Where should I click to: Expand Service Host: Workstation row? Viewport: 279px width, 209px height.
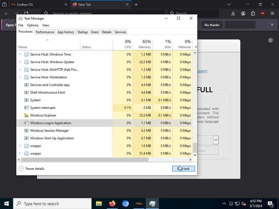20,77
